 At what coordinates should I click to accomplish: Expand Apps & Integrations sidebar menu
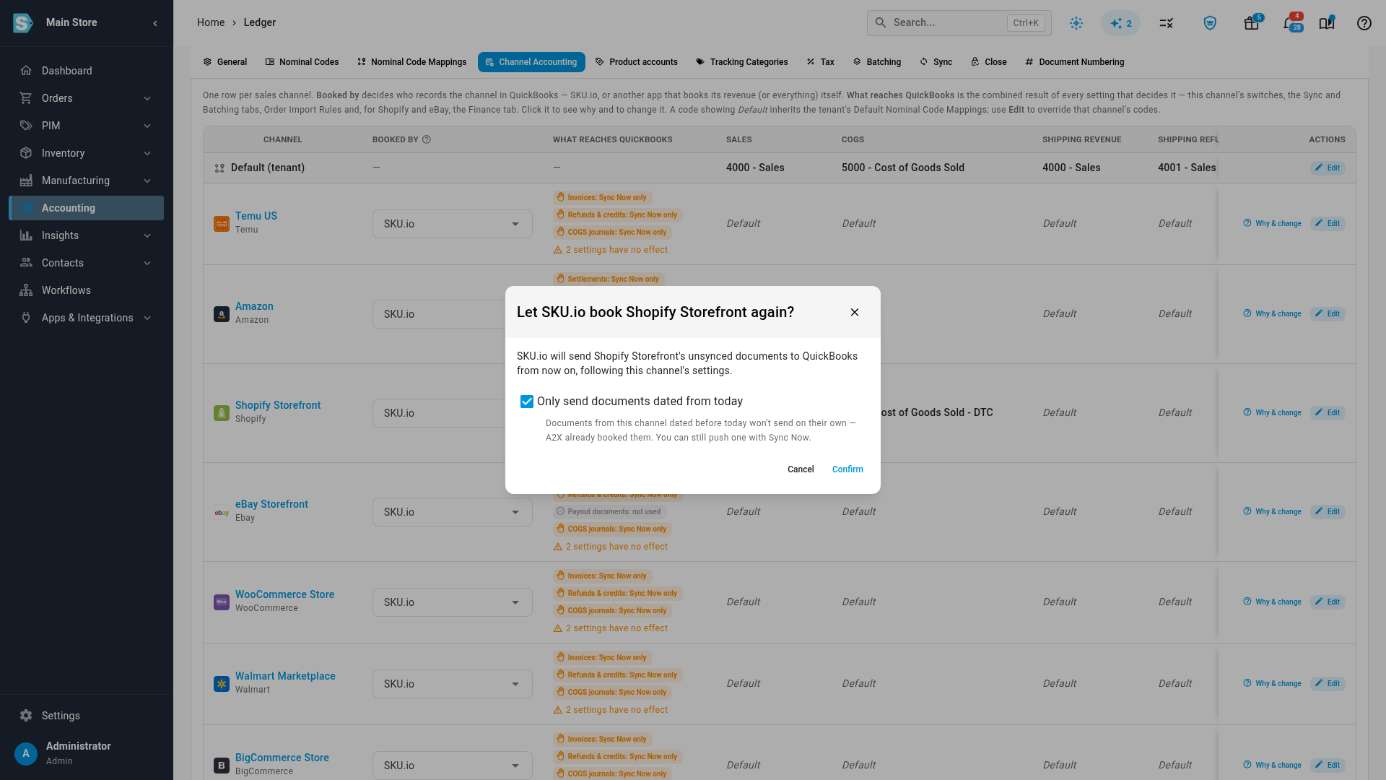(x=87, y=318)
